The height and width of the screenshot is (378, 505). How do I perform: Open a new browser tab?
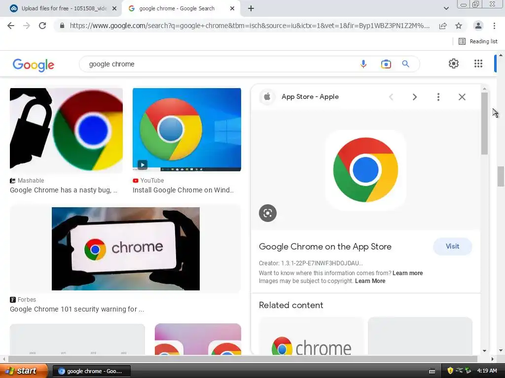251,9
